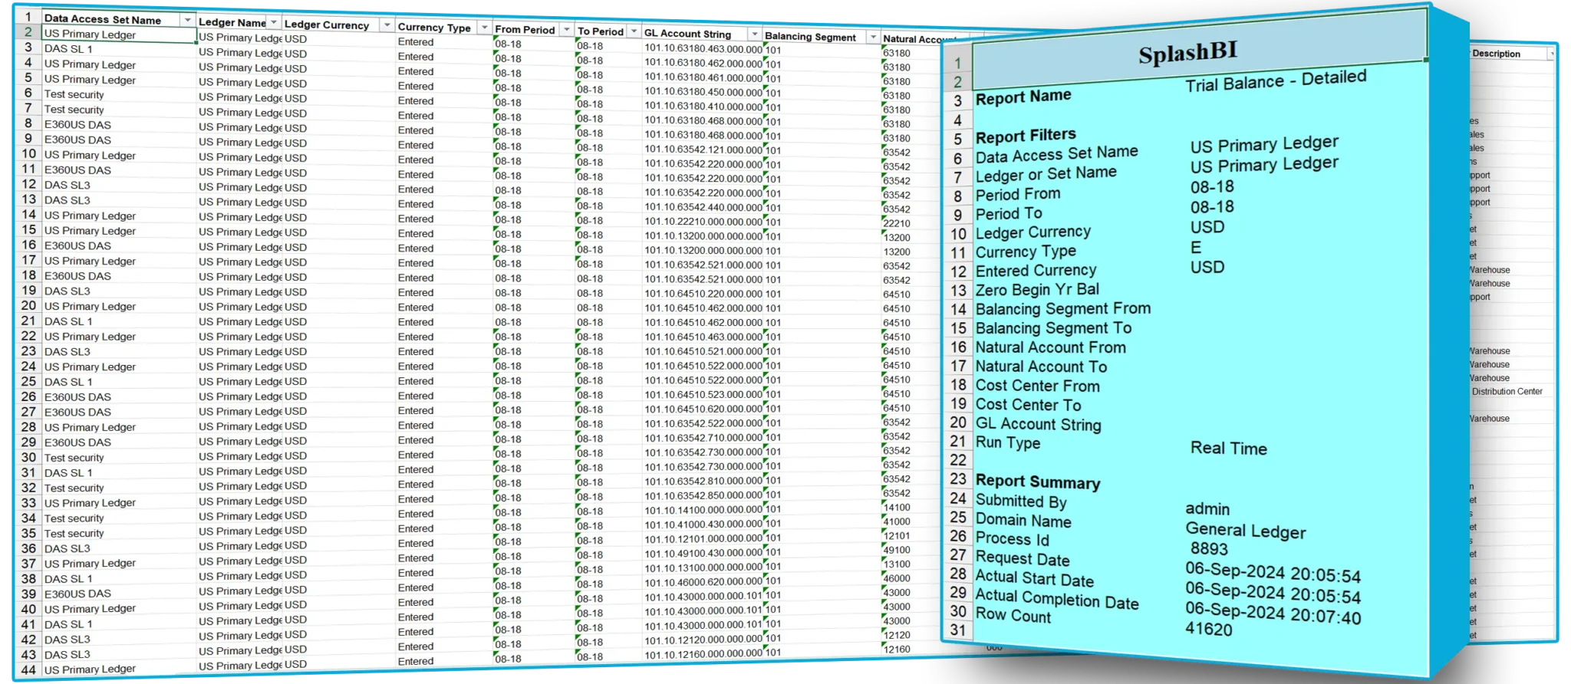The image size is (1571, 684).
Task: Open the Balancing Segment filter dropdown
Action: pyautogui.click(x=872, y=37)
